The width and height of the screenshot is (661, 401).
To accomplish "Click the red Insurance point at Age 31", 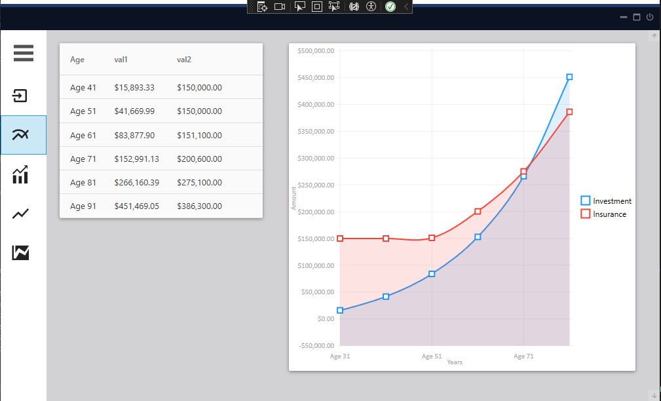I will (x=340, y=239).
